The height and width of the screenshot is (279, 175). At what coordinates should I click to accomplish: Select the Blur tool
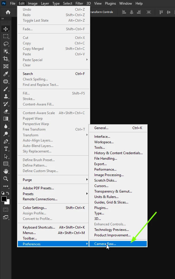(x=6, y=126)
